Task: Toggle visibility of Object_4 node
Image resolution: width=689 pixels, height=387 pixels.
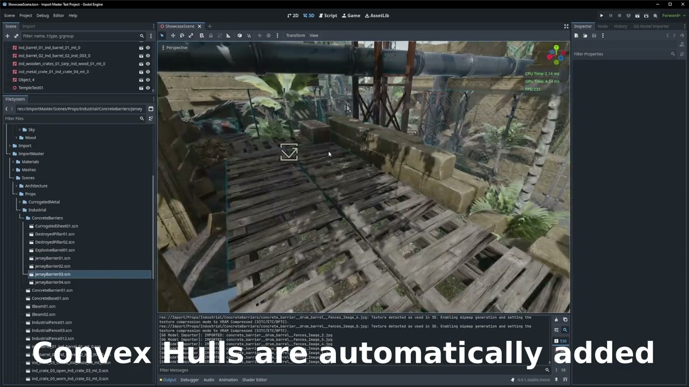Action: 148,80
